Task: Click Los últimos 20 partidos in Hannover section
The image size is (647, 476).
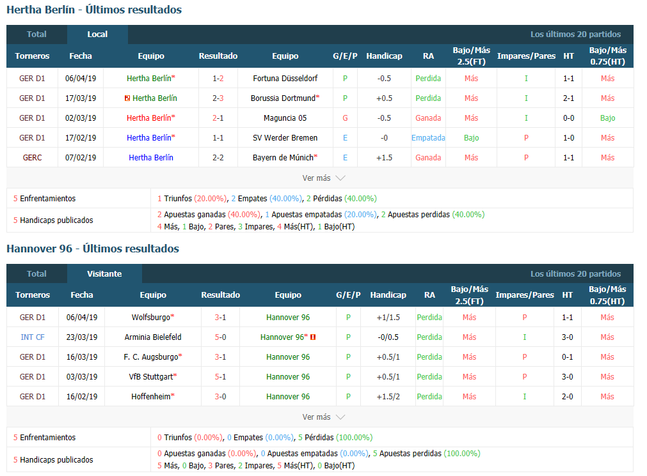Action: pos(575,273)
